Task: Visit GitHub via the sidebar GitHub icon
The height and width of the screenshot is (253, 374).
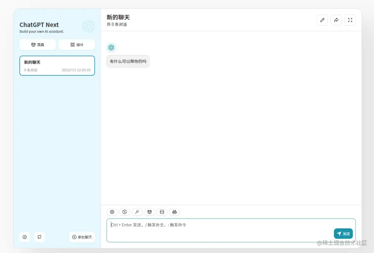Action: click(x=40, y=237)
